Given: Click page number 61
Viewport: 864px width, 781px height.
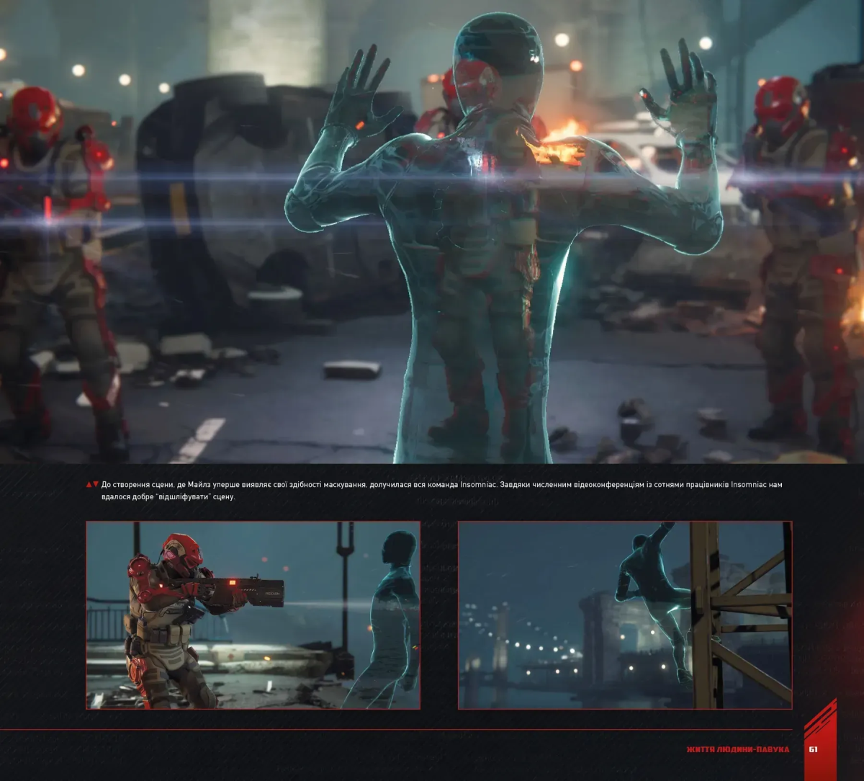Looking at the screenshot, I should pyautogui.click(x=813, y=749).
